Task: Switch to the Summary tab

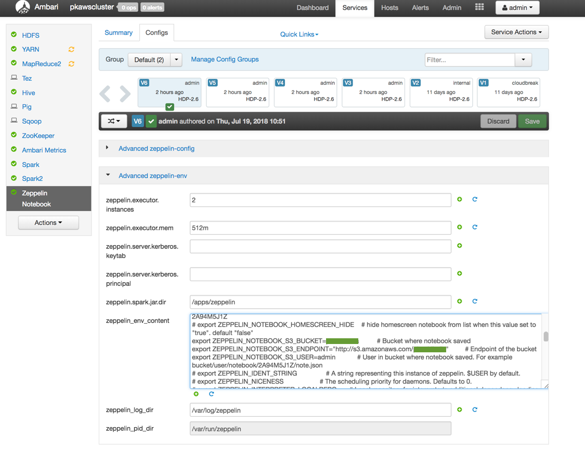Action: coord(119,32)
